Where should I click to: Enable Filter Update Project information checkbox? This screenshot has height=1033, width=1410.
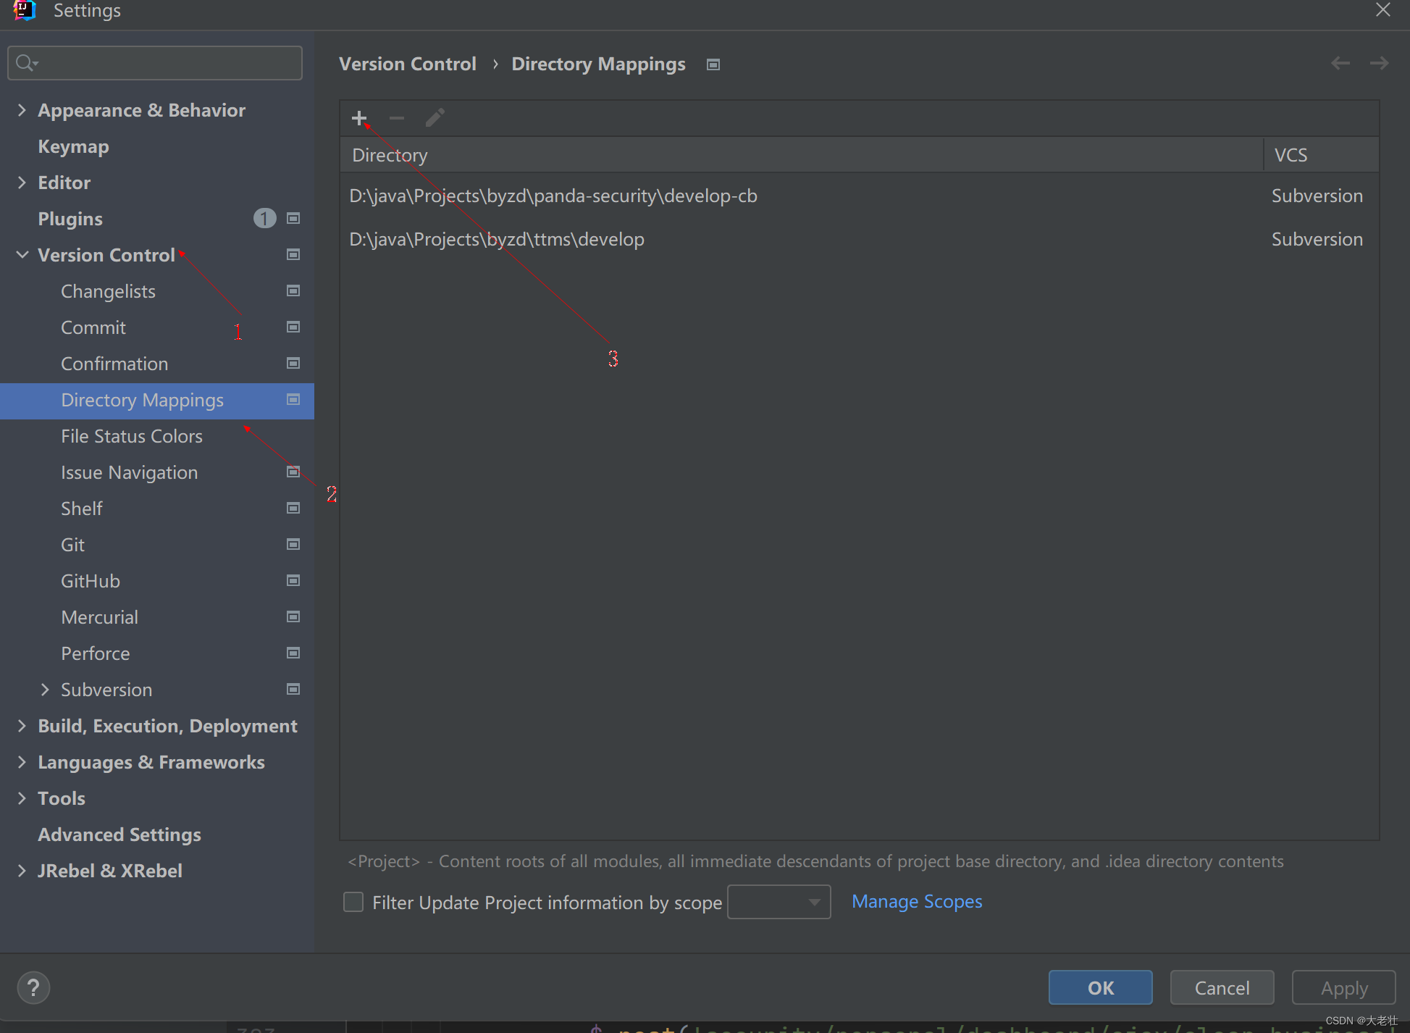point(353,902)
